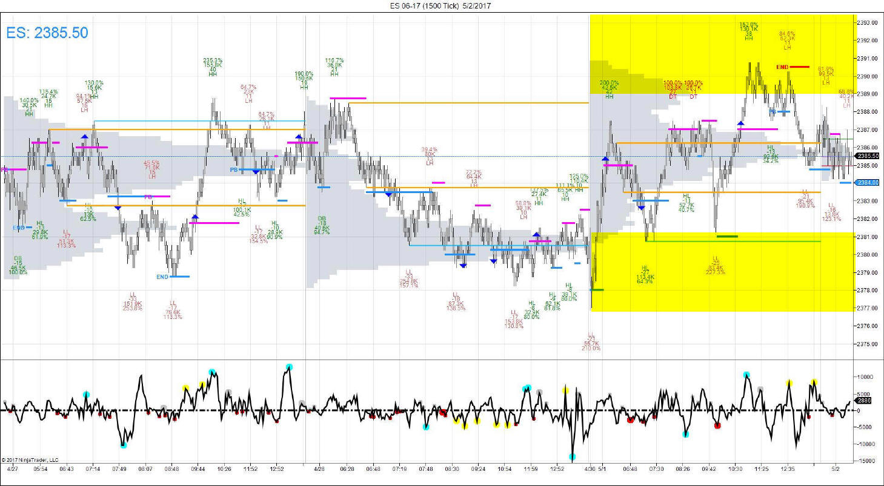Click the 10:26 time axis label

[224, 469]
